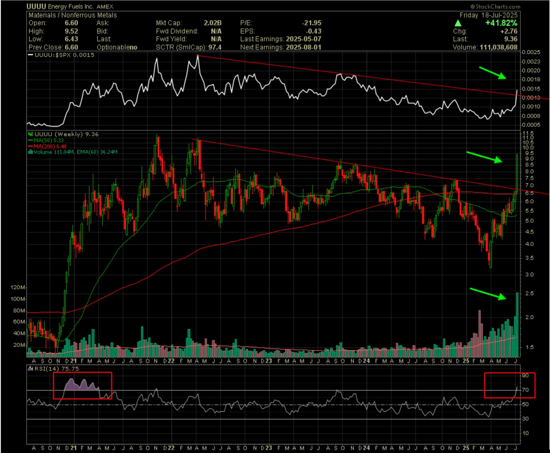This screenshot has height=453, width=550.
Task: Click the P/E value -21.95
Action: point(312,23)
